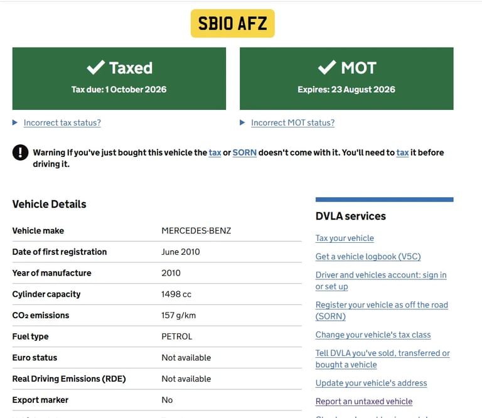Click the warning exclamation icon
Viewport: 482px width, 418px height.
point(20,152)
